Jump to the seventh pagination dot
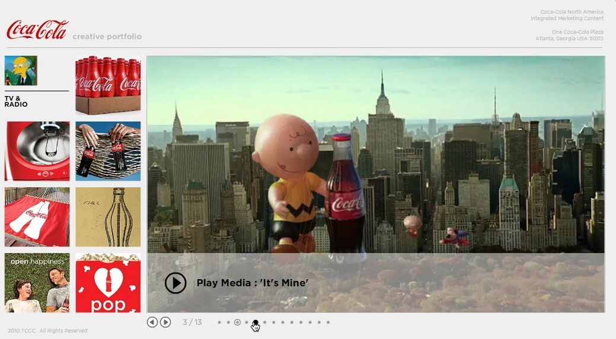616x339 pixels. pyautogui.click(x=274, y=322)
